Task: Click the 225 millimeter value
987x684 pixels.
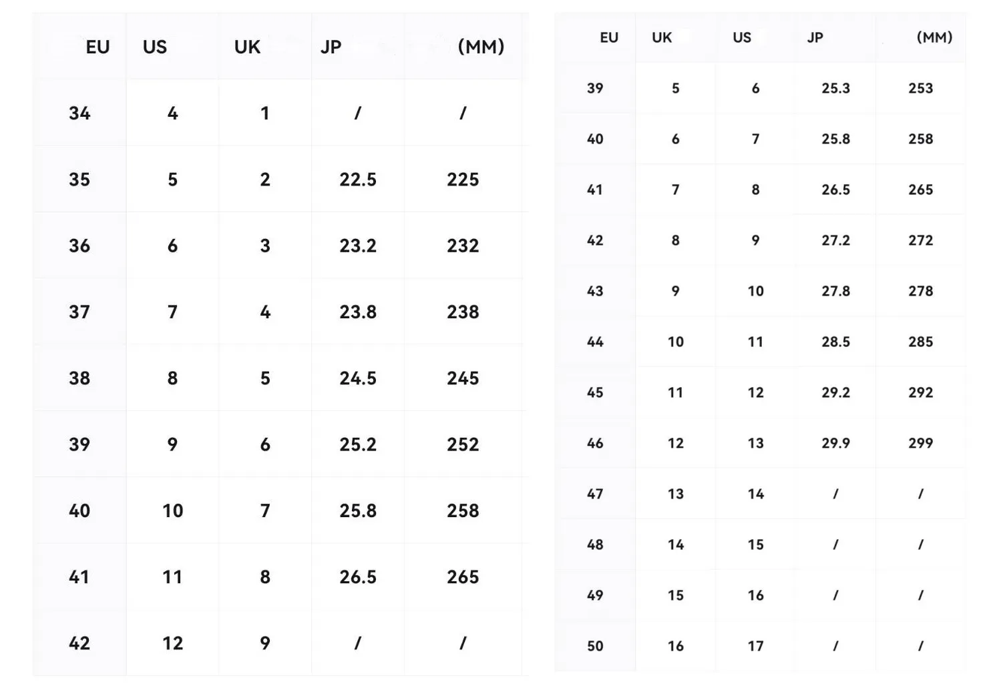Action: pyautogui.click(x=463, y=180)
